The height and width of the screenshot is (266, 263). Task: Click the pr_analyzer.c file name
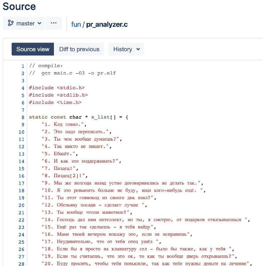tap(107, 24)
